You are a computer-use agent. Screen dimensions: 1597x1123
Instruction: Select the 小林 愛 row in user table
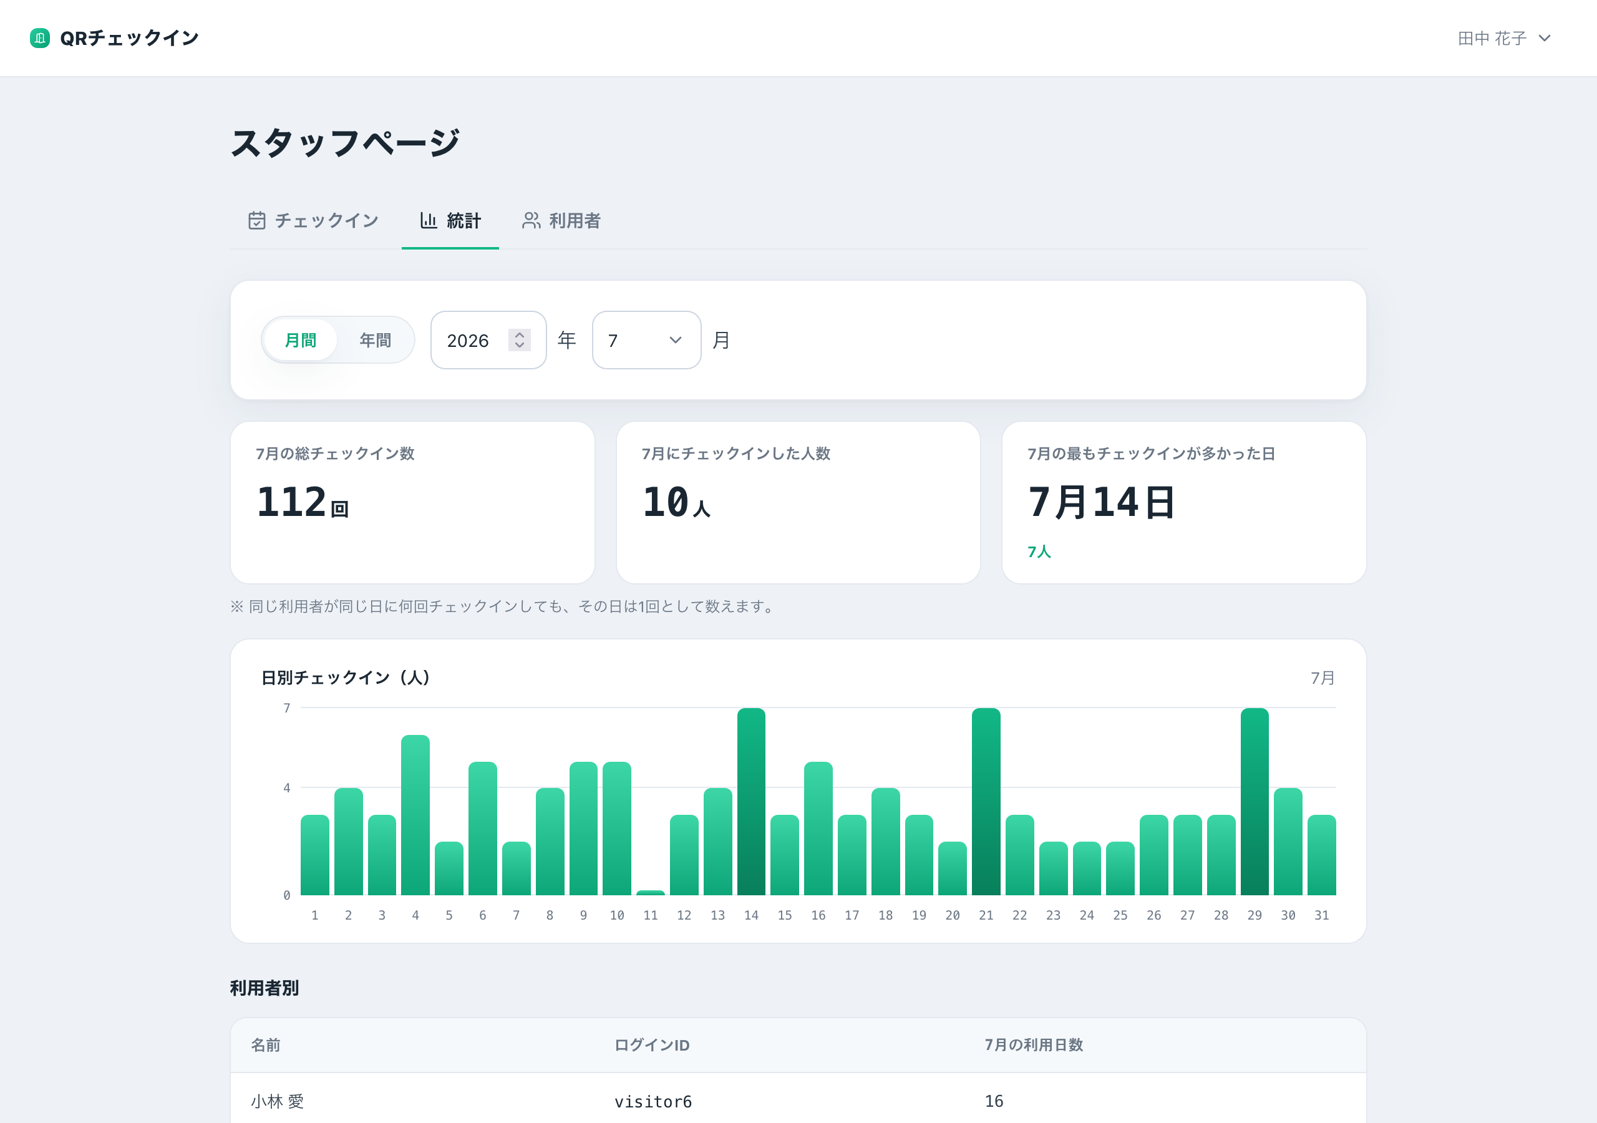click(x=798, y=1101)
